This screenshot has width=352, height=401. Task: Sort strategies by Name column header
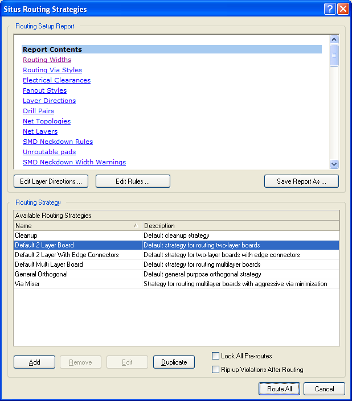click(77, 226)
